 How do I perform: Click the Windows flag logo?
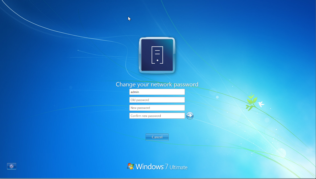pyautogui.click(x=130, y=166)
